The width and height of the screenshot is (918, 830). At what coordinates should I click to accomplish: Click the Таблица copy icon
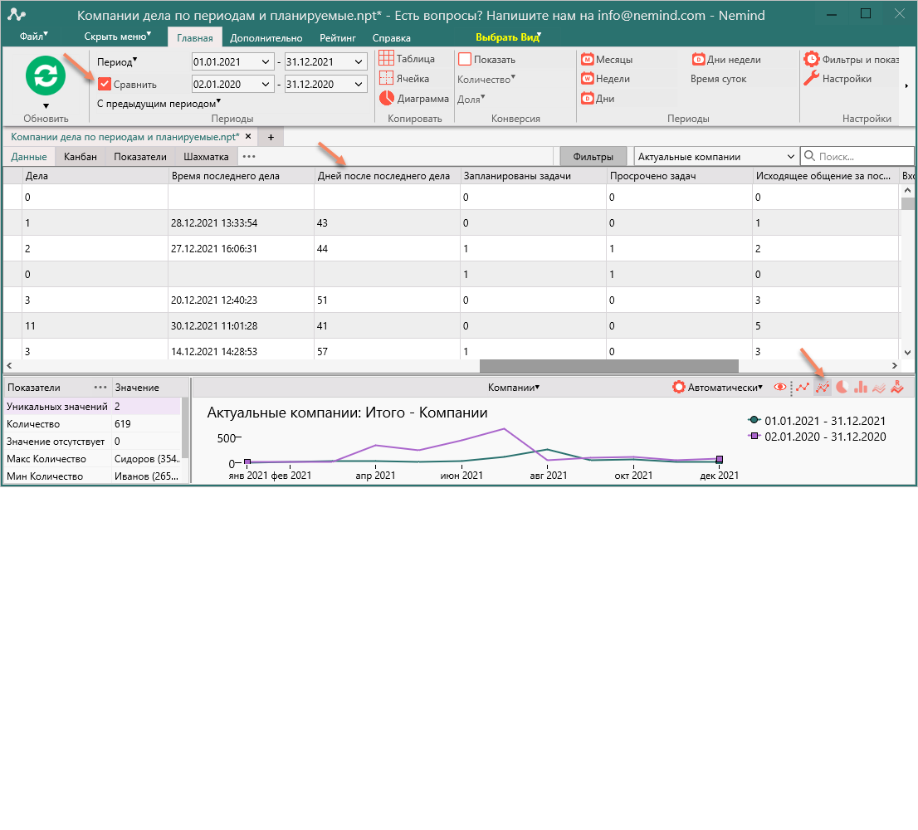(386, 59)
